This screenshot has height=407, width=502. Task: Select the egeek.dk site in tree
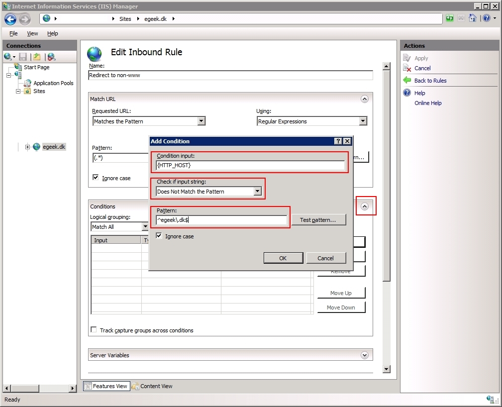click(x=54, y=147)
